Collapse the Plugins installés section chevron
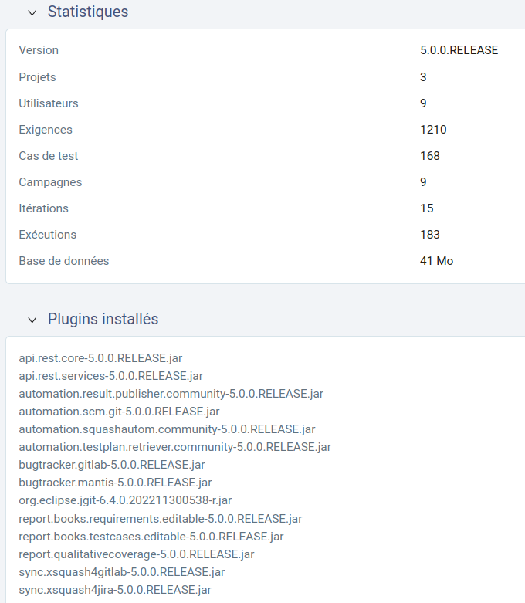 (32, 320)
